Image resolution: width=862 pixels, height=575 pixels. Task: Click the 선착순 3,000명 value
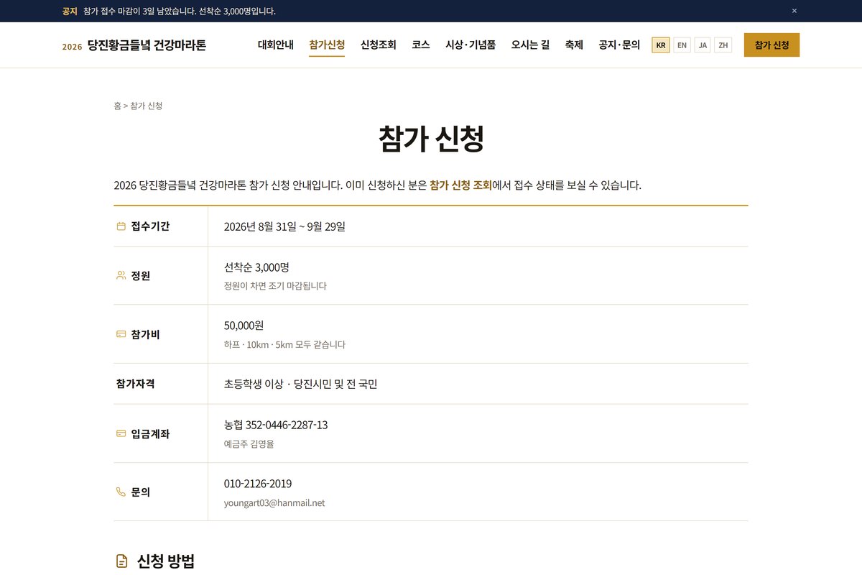coord(256,267)
